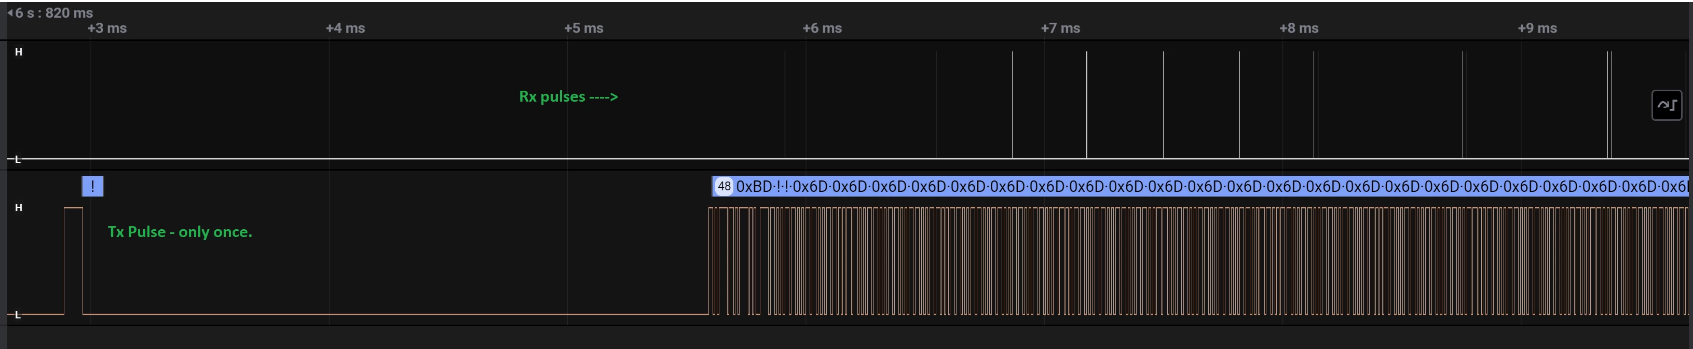Viewport: 1693px width, 349px height.
Task: Click the +4 ms timeline marker
Action: coord(345,28)
